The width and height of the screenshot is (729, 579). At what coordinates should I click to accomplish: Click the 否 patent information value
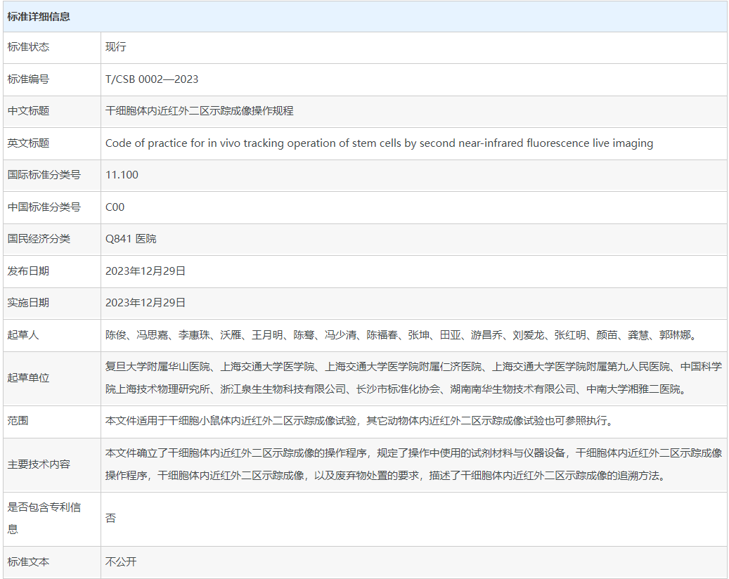(110, 519)
